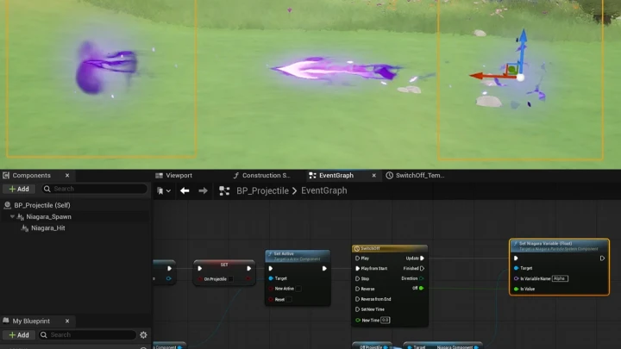Image resolution: width=621 pixels, height=349 pixels.
Task: Click the In Variable Name pin
Action: click(x=516, y=278)
